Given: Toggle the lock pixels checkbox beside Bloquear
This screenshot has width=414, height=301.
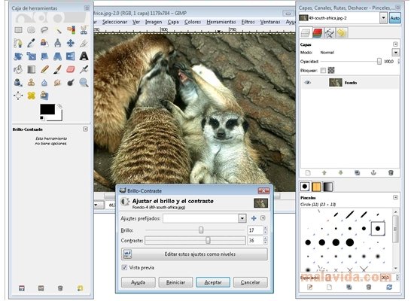Looking at the screenshot, I should (x=323, y=70).
